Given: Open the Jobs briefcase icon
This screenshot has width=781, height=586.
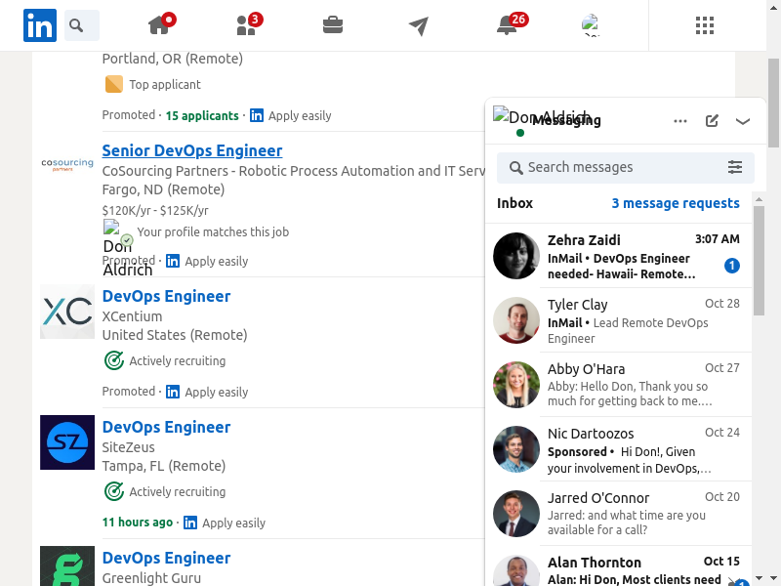Looking at the screenshot, I should tap(333, 25).
